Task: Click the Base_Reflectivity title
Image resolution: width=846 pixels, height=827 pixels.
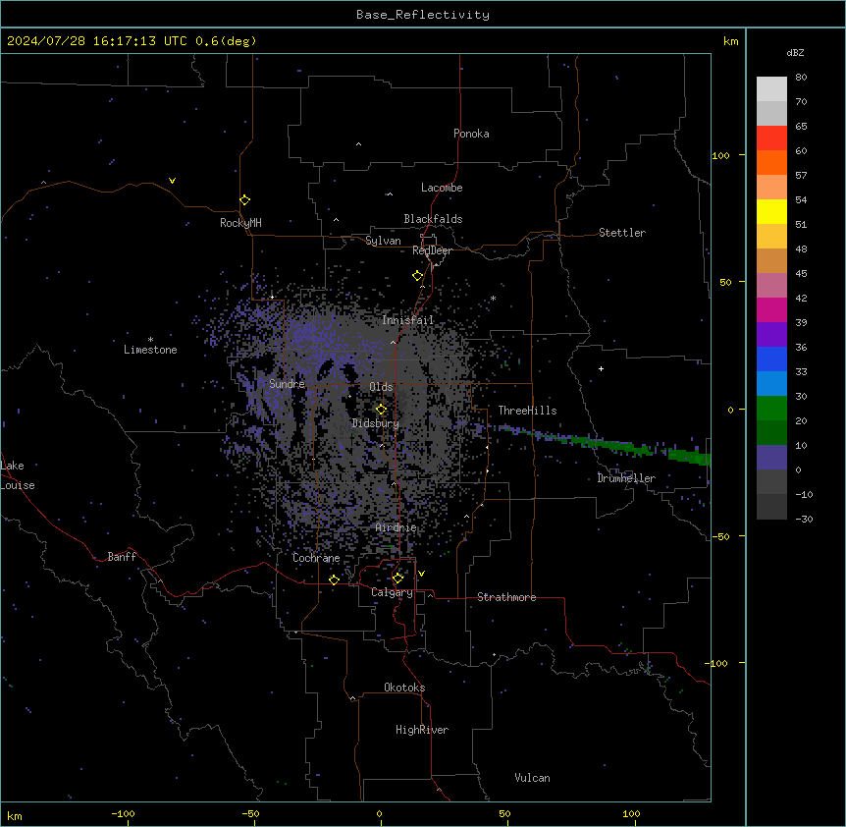Action: click(423, 15)
